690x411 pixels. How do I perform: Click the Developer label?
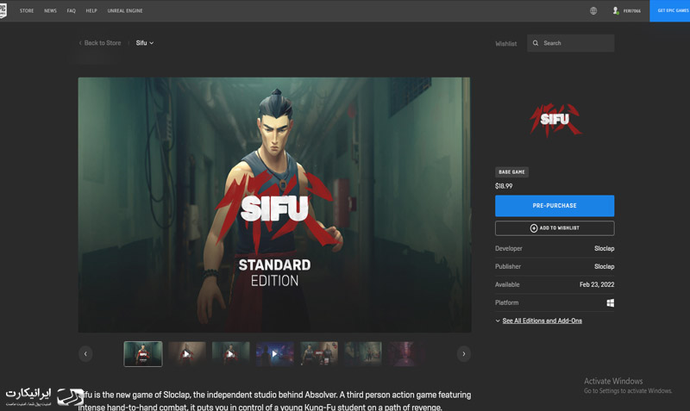click(x=509, y=248)
